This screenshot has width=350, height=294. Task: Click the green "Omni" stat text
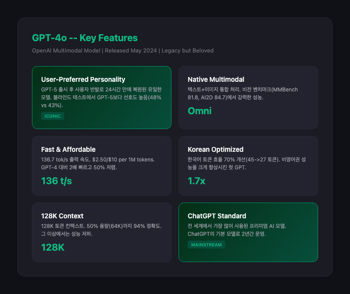pos(199,111)
